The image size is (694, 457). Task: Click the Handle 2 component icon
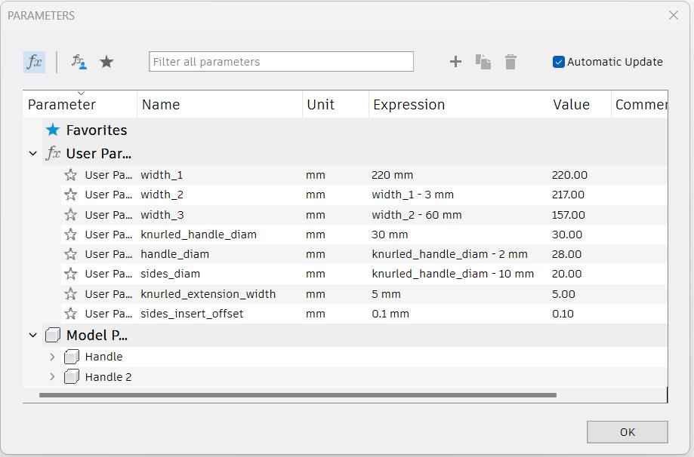(x=72, y=376)
